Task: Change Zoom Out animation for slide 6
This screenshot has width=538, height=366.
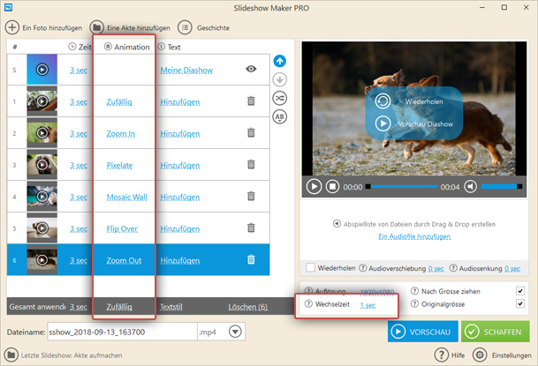Action: [x=124, y=260]
